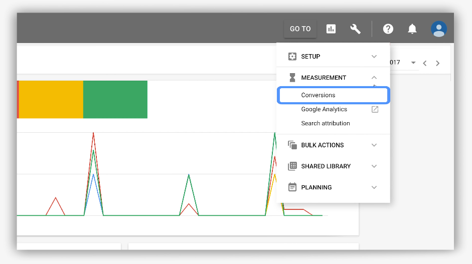
Task: Click the Measurement hourglass icon
Action: click(x=292, y=78)
